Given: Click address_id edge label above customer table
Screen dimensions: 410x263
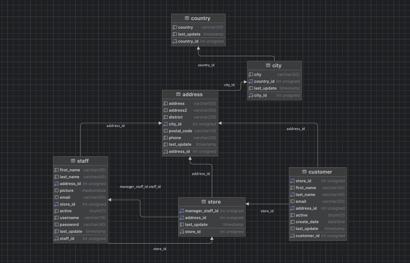Looking at the screenshot, I should [x=296, y=129].
